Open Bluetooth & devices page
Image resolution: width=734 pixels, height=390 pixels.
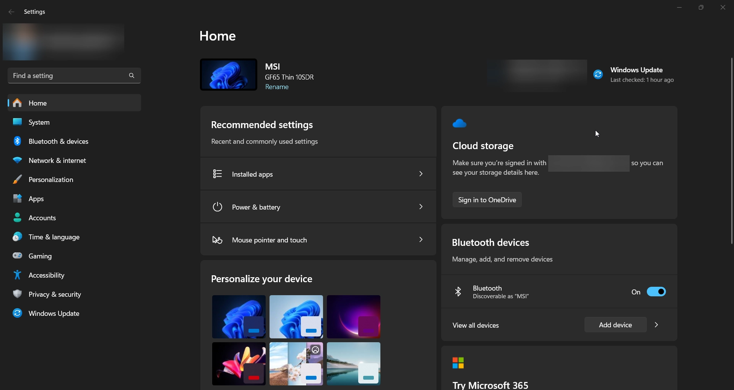pyautogui.click(x=74, y=141)
